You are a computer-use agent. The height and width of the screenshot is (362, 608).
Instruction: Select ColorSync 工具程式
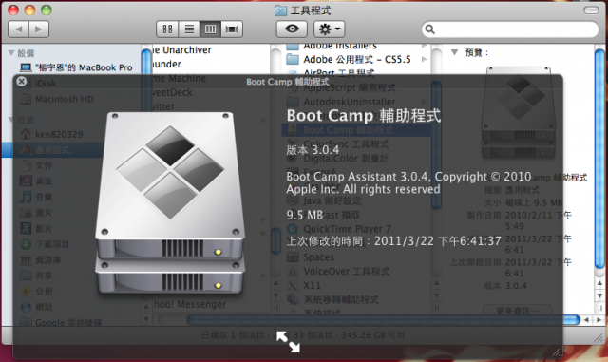pos(338,144)
